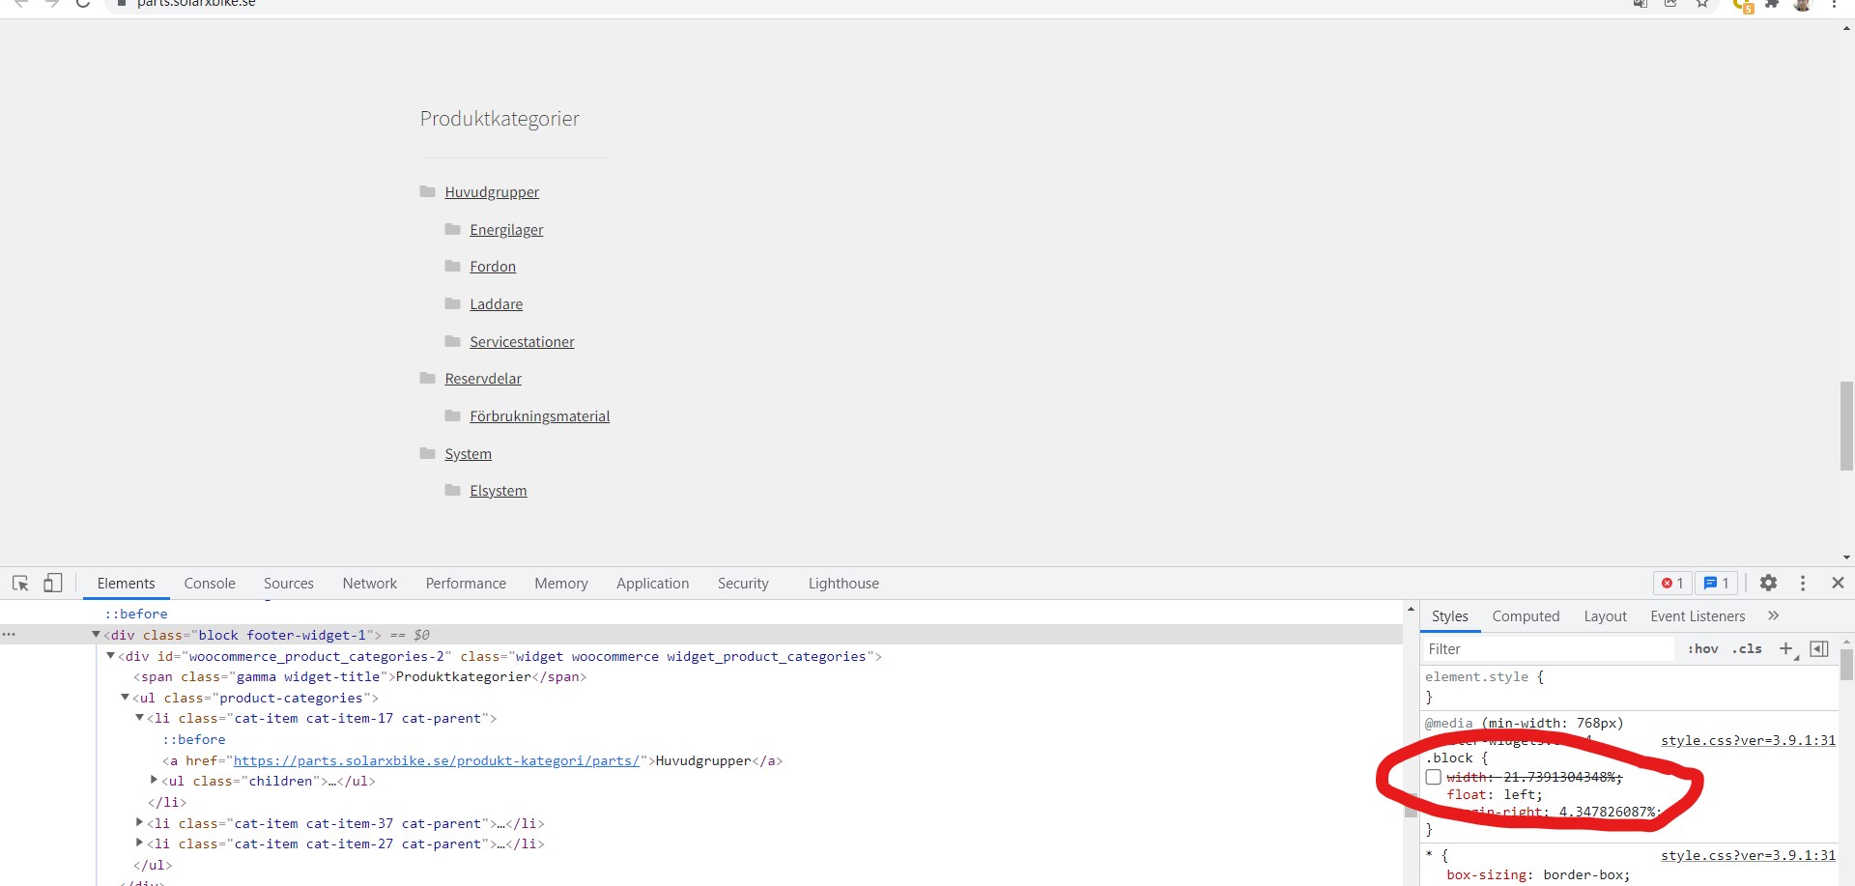Open the blue issues message badge
1855x886 pixels.
1716,583
